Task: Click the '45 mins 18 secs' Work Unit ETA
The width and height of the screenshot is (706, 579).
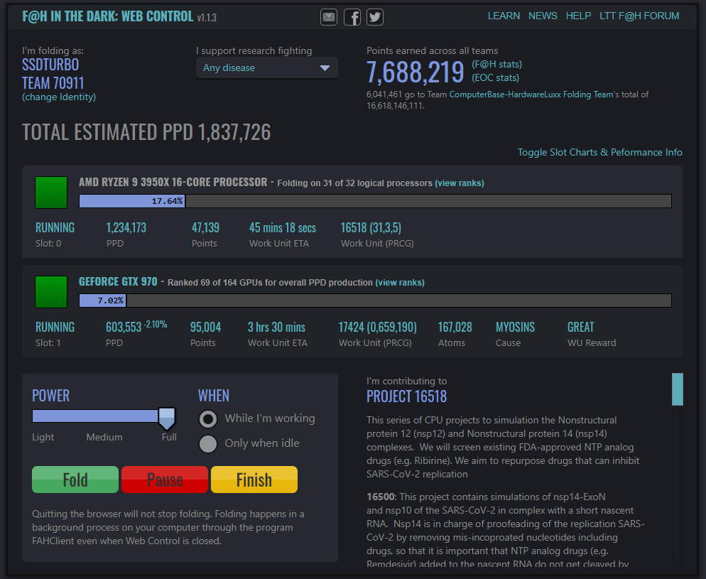Action: 283,228
